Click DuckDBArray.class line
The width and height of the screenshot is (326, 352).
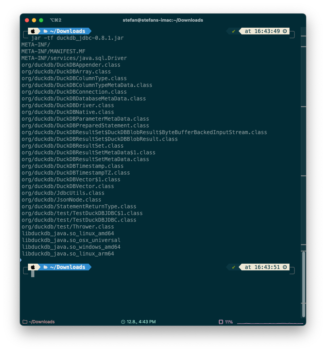click(66, 72)
